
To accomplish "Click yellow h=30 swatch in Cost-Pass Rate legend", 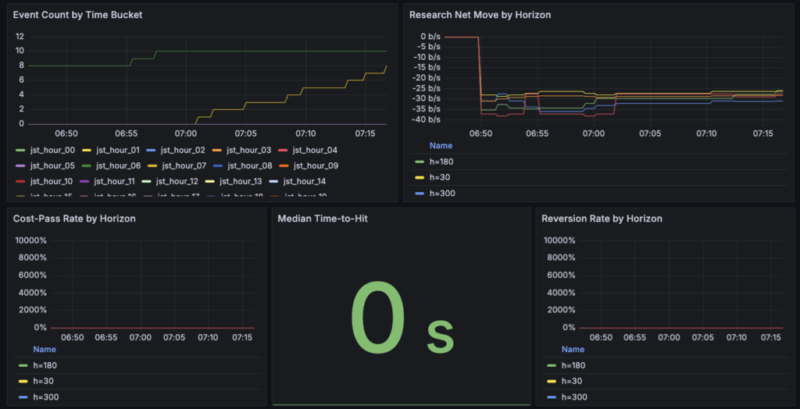I will 24,382.
